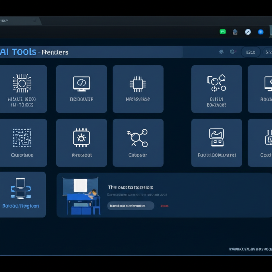Select the connected nodes graph tile
Image resolution: width=272 pixels, height=272 pixels.
pyautogui.click(x=138, y=143)
